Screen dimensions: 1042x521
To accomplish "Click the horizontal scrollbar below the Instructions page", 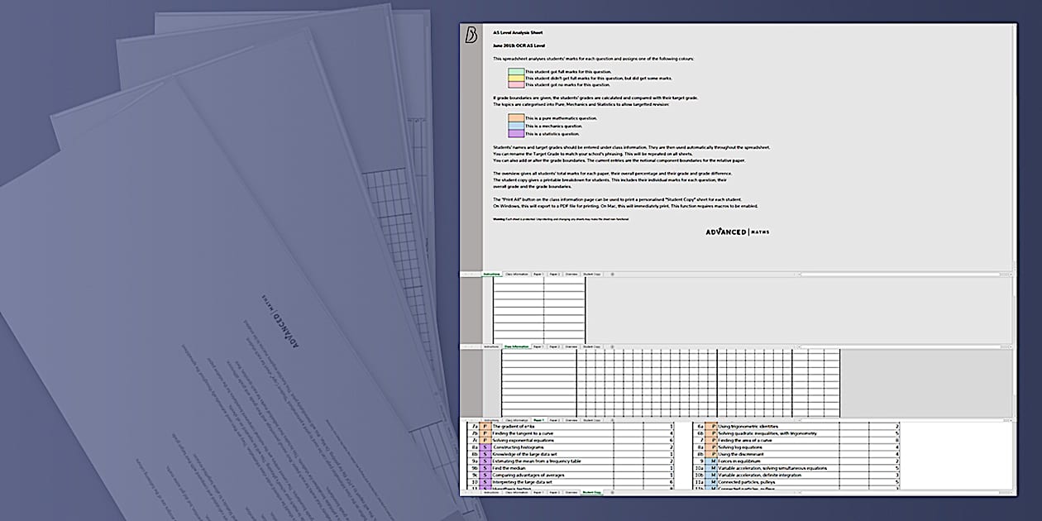I will [901, 274].
